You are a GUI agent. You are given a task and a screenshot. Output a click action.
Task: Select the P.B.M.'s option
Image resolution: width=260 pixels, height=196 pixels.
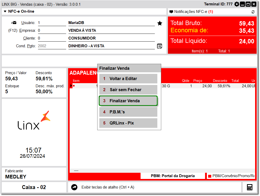click(x=128, y=112)
